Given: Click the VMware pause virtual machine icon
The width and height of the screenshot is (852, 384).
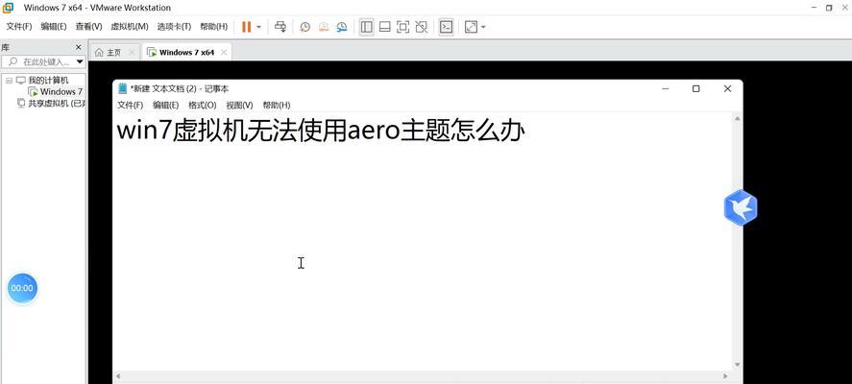Looking at the screenshot, I should [x=246, y=27].
